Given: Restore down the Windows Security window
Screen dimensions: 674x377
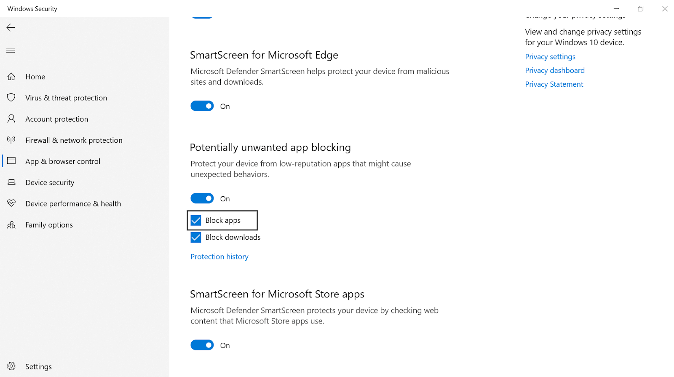Looking at the screenshot, I should (x=640, y=8).
